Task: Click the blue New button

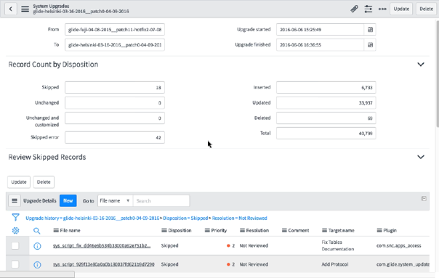Action: [68, 201]
